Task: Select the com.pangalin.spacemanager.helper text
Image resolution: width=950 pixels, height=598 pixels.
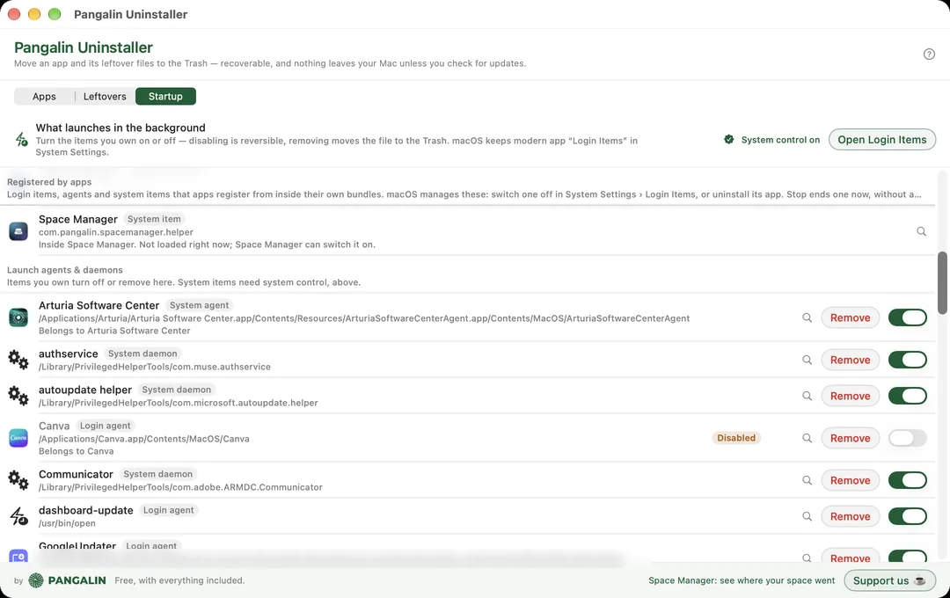Action: click(116, 232)
